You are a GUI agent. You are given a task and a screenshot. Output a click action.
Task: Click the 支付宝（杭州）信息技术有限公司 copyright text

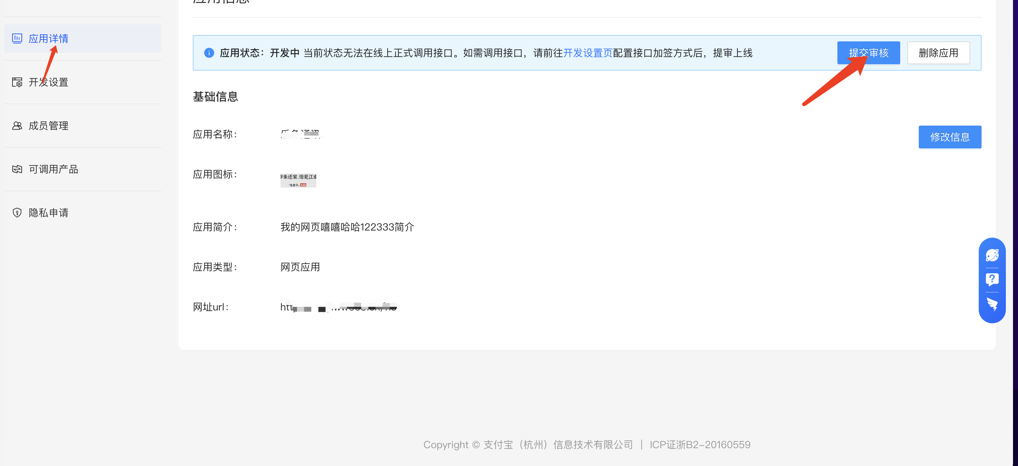558,445
